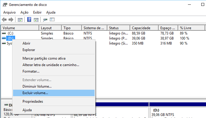Click the System Reserved volume drive icon

(4, 43)
